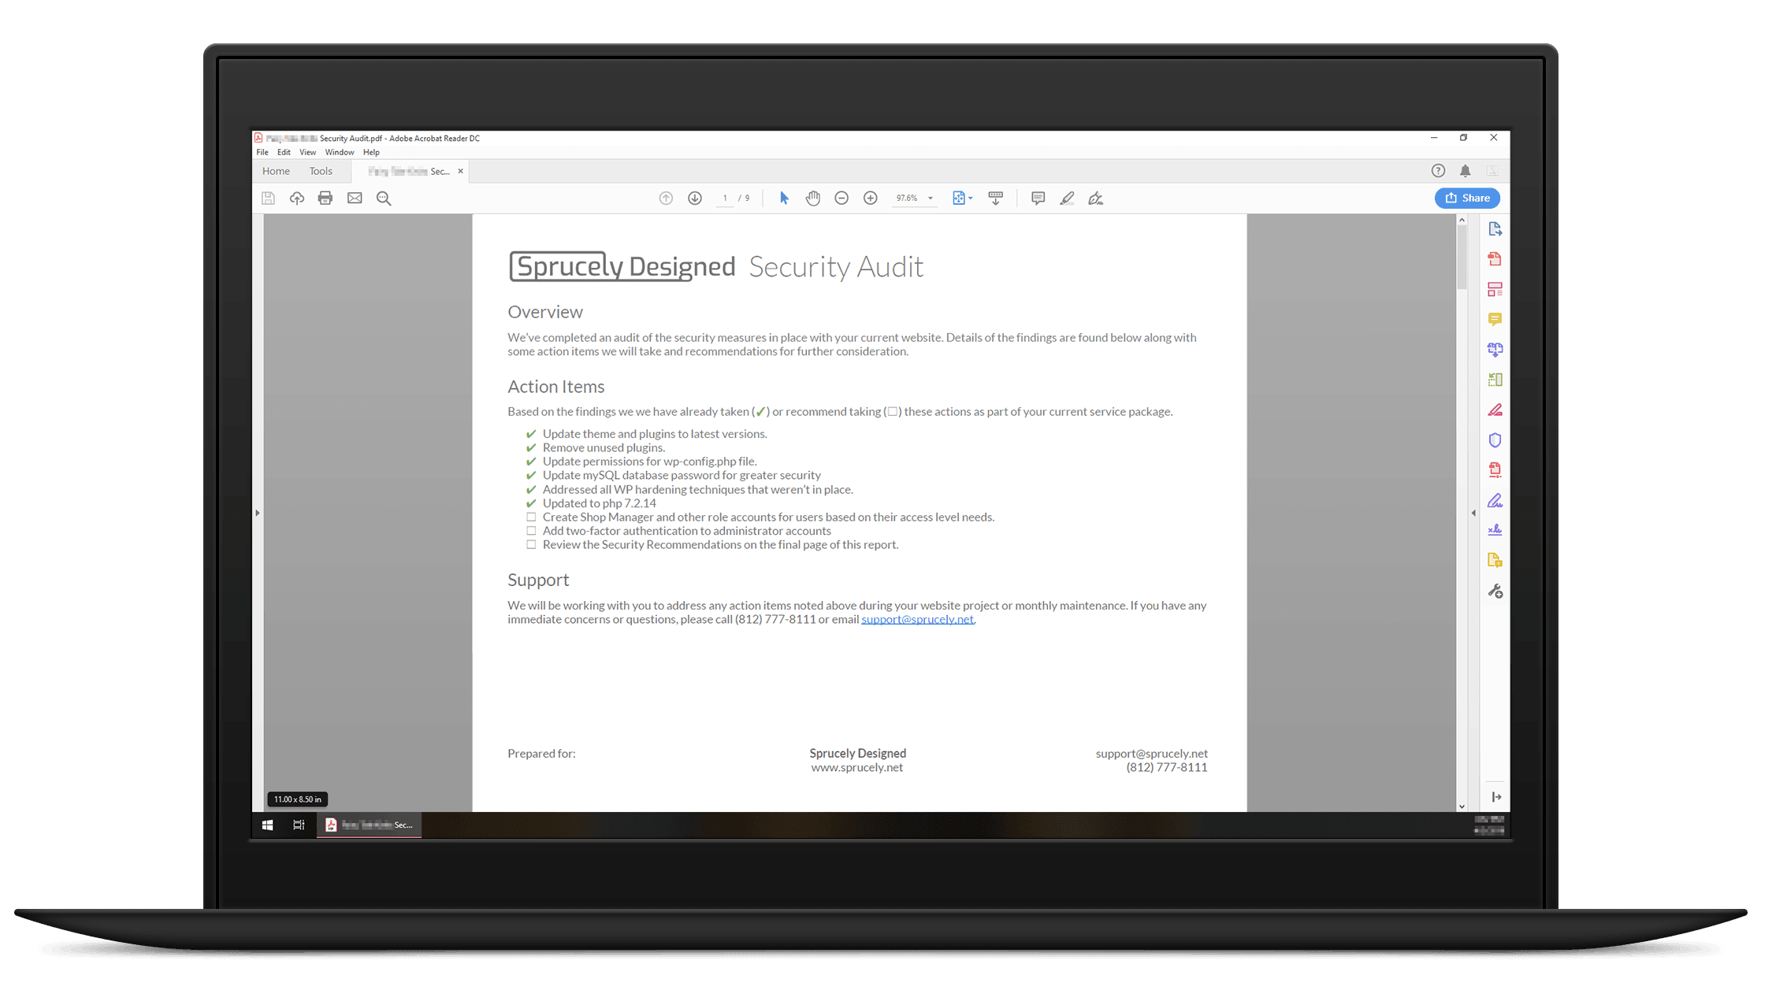
Task: Open Send for Comments in right pane
Action: [1495, 560]
